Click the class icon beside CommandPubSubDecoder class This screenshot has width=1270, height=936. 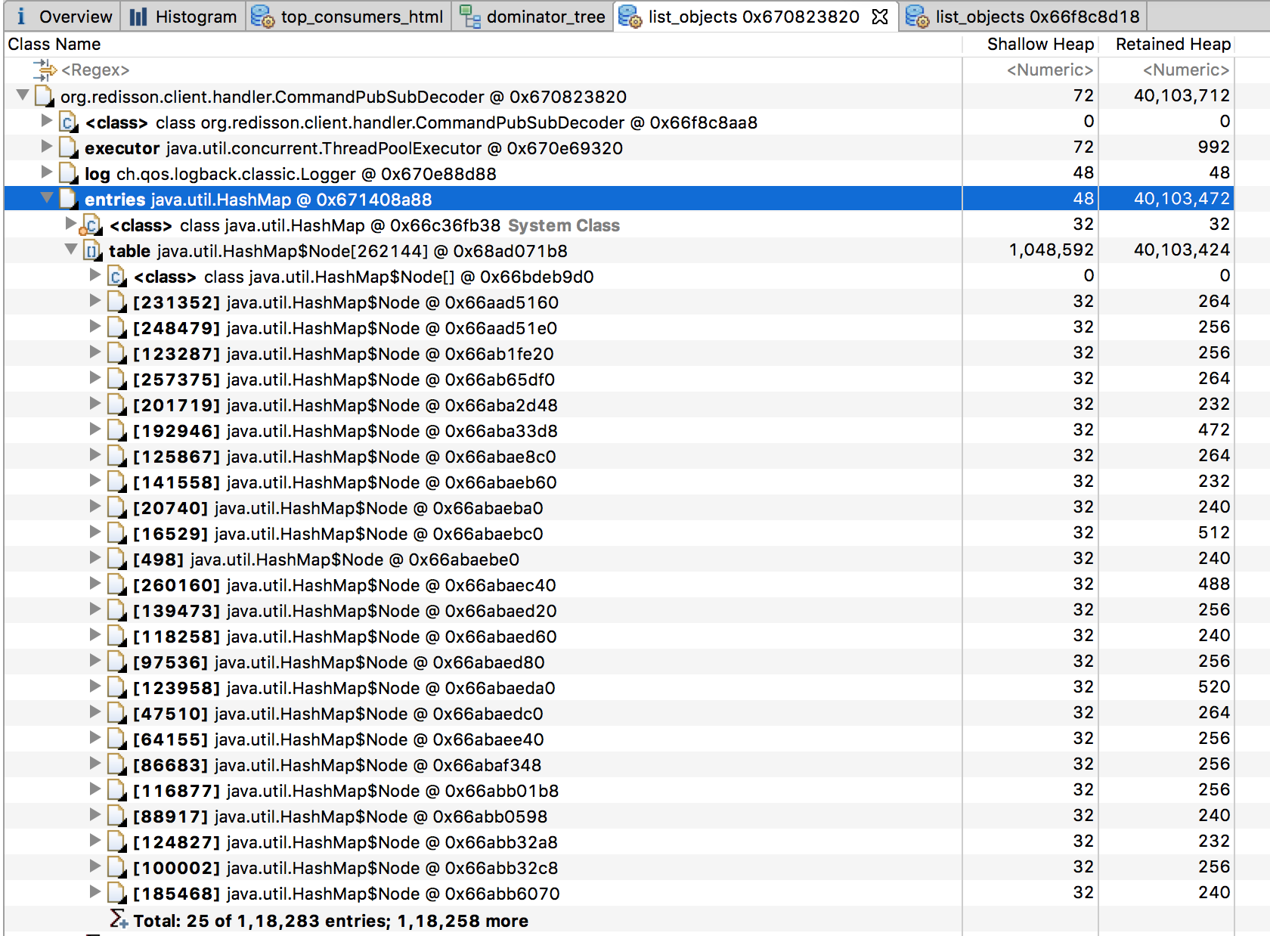pos(67,122)
